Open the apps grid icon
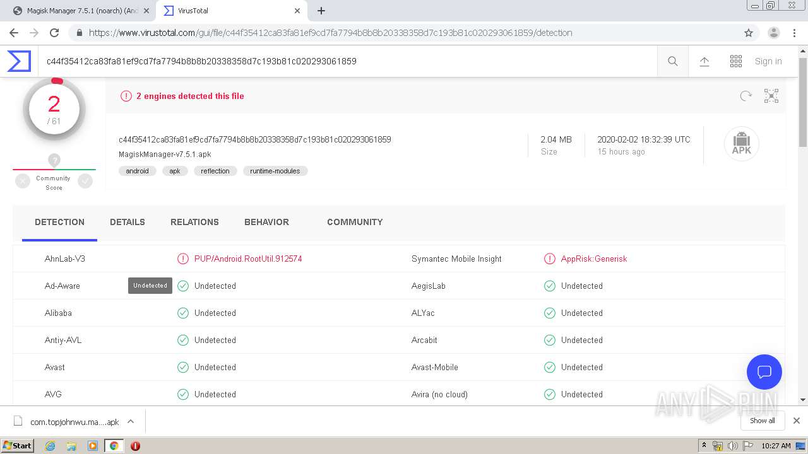 pyautogui.click(x=736, y=61)
